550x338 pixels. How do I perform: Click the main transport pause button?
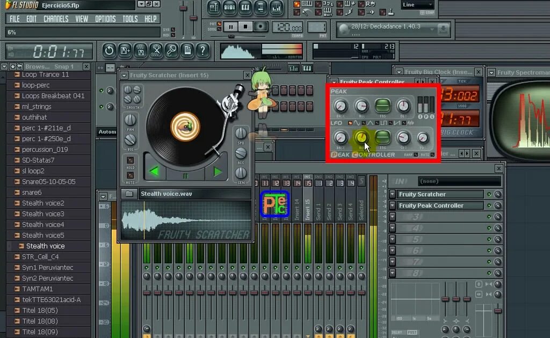pyautogui.click(x=231, y=27)
